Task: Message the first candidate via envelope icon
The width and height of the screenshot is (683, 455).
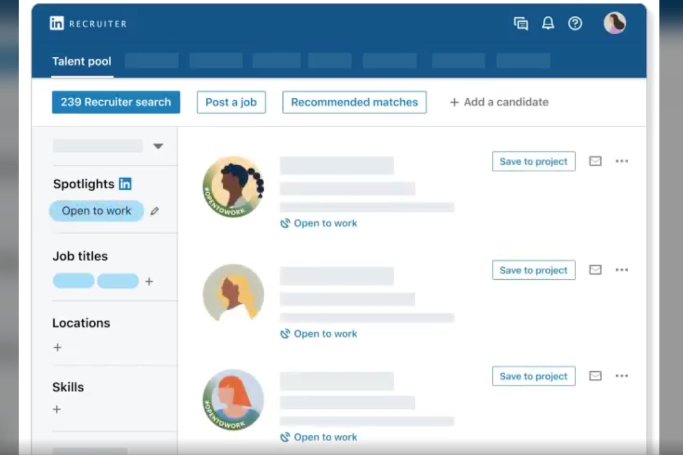Action: click(595, 161)
